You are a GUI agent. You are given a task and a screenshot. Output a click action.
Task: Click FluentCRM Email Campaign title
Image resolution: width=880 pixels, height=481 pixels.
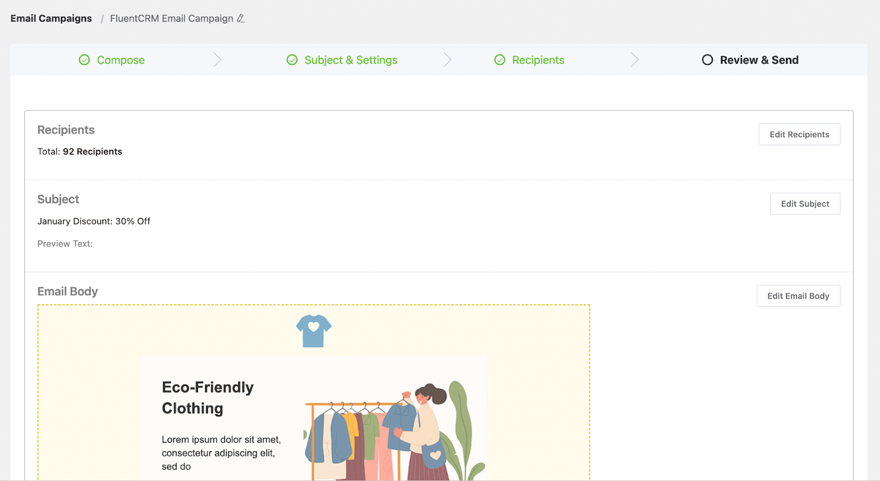pos(172,19)
